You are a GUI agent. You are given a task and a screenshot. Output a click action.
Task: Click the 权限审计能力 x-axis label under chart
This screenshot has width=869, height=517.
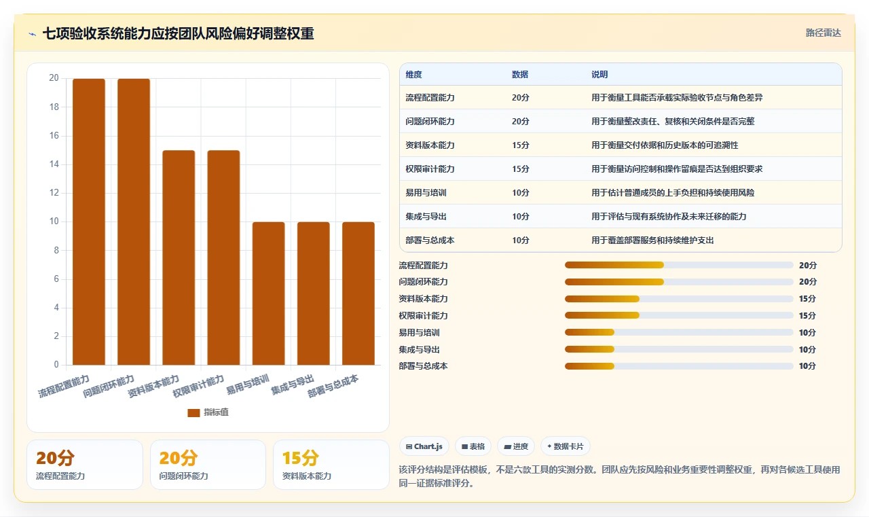(199, 385)
